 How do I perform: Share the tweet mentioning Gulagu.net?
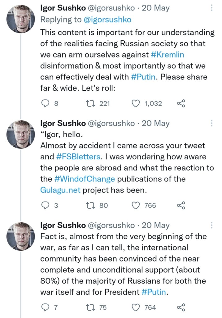pyautogui.click(x=181, y=206)
